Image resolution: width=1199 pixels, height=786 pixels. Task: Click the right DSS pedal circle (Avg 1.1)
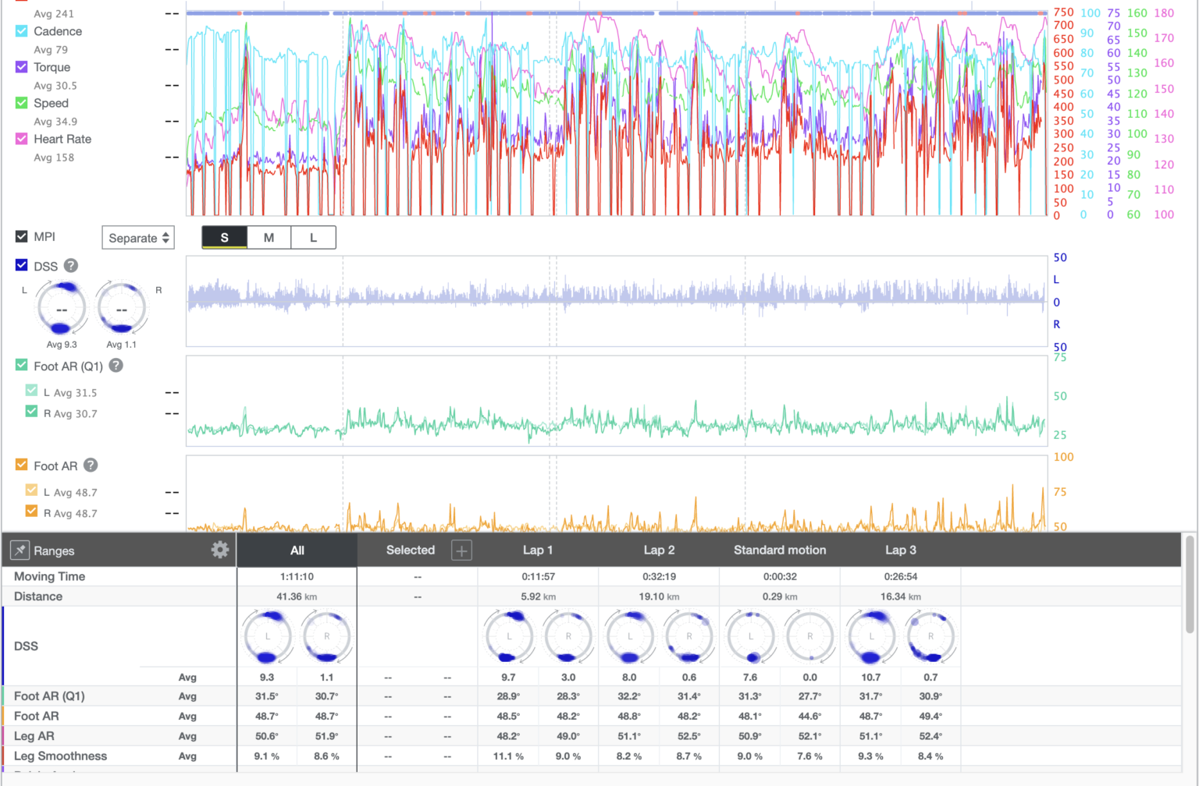(121, 308)
